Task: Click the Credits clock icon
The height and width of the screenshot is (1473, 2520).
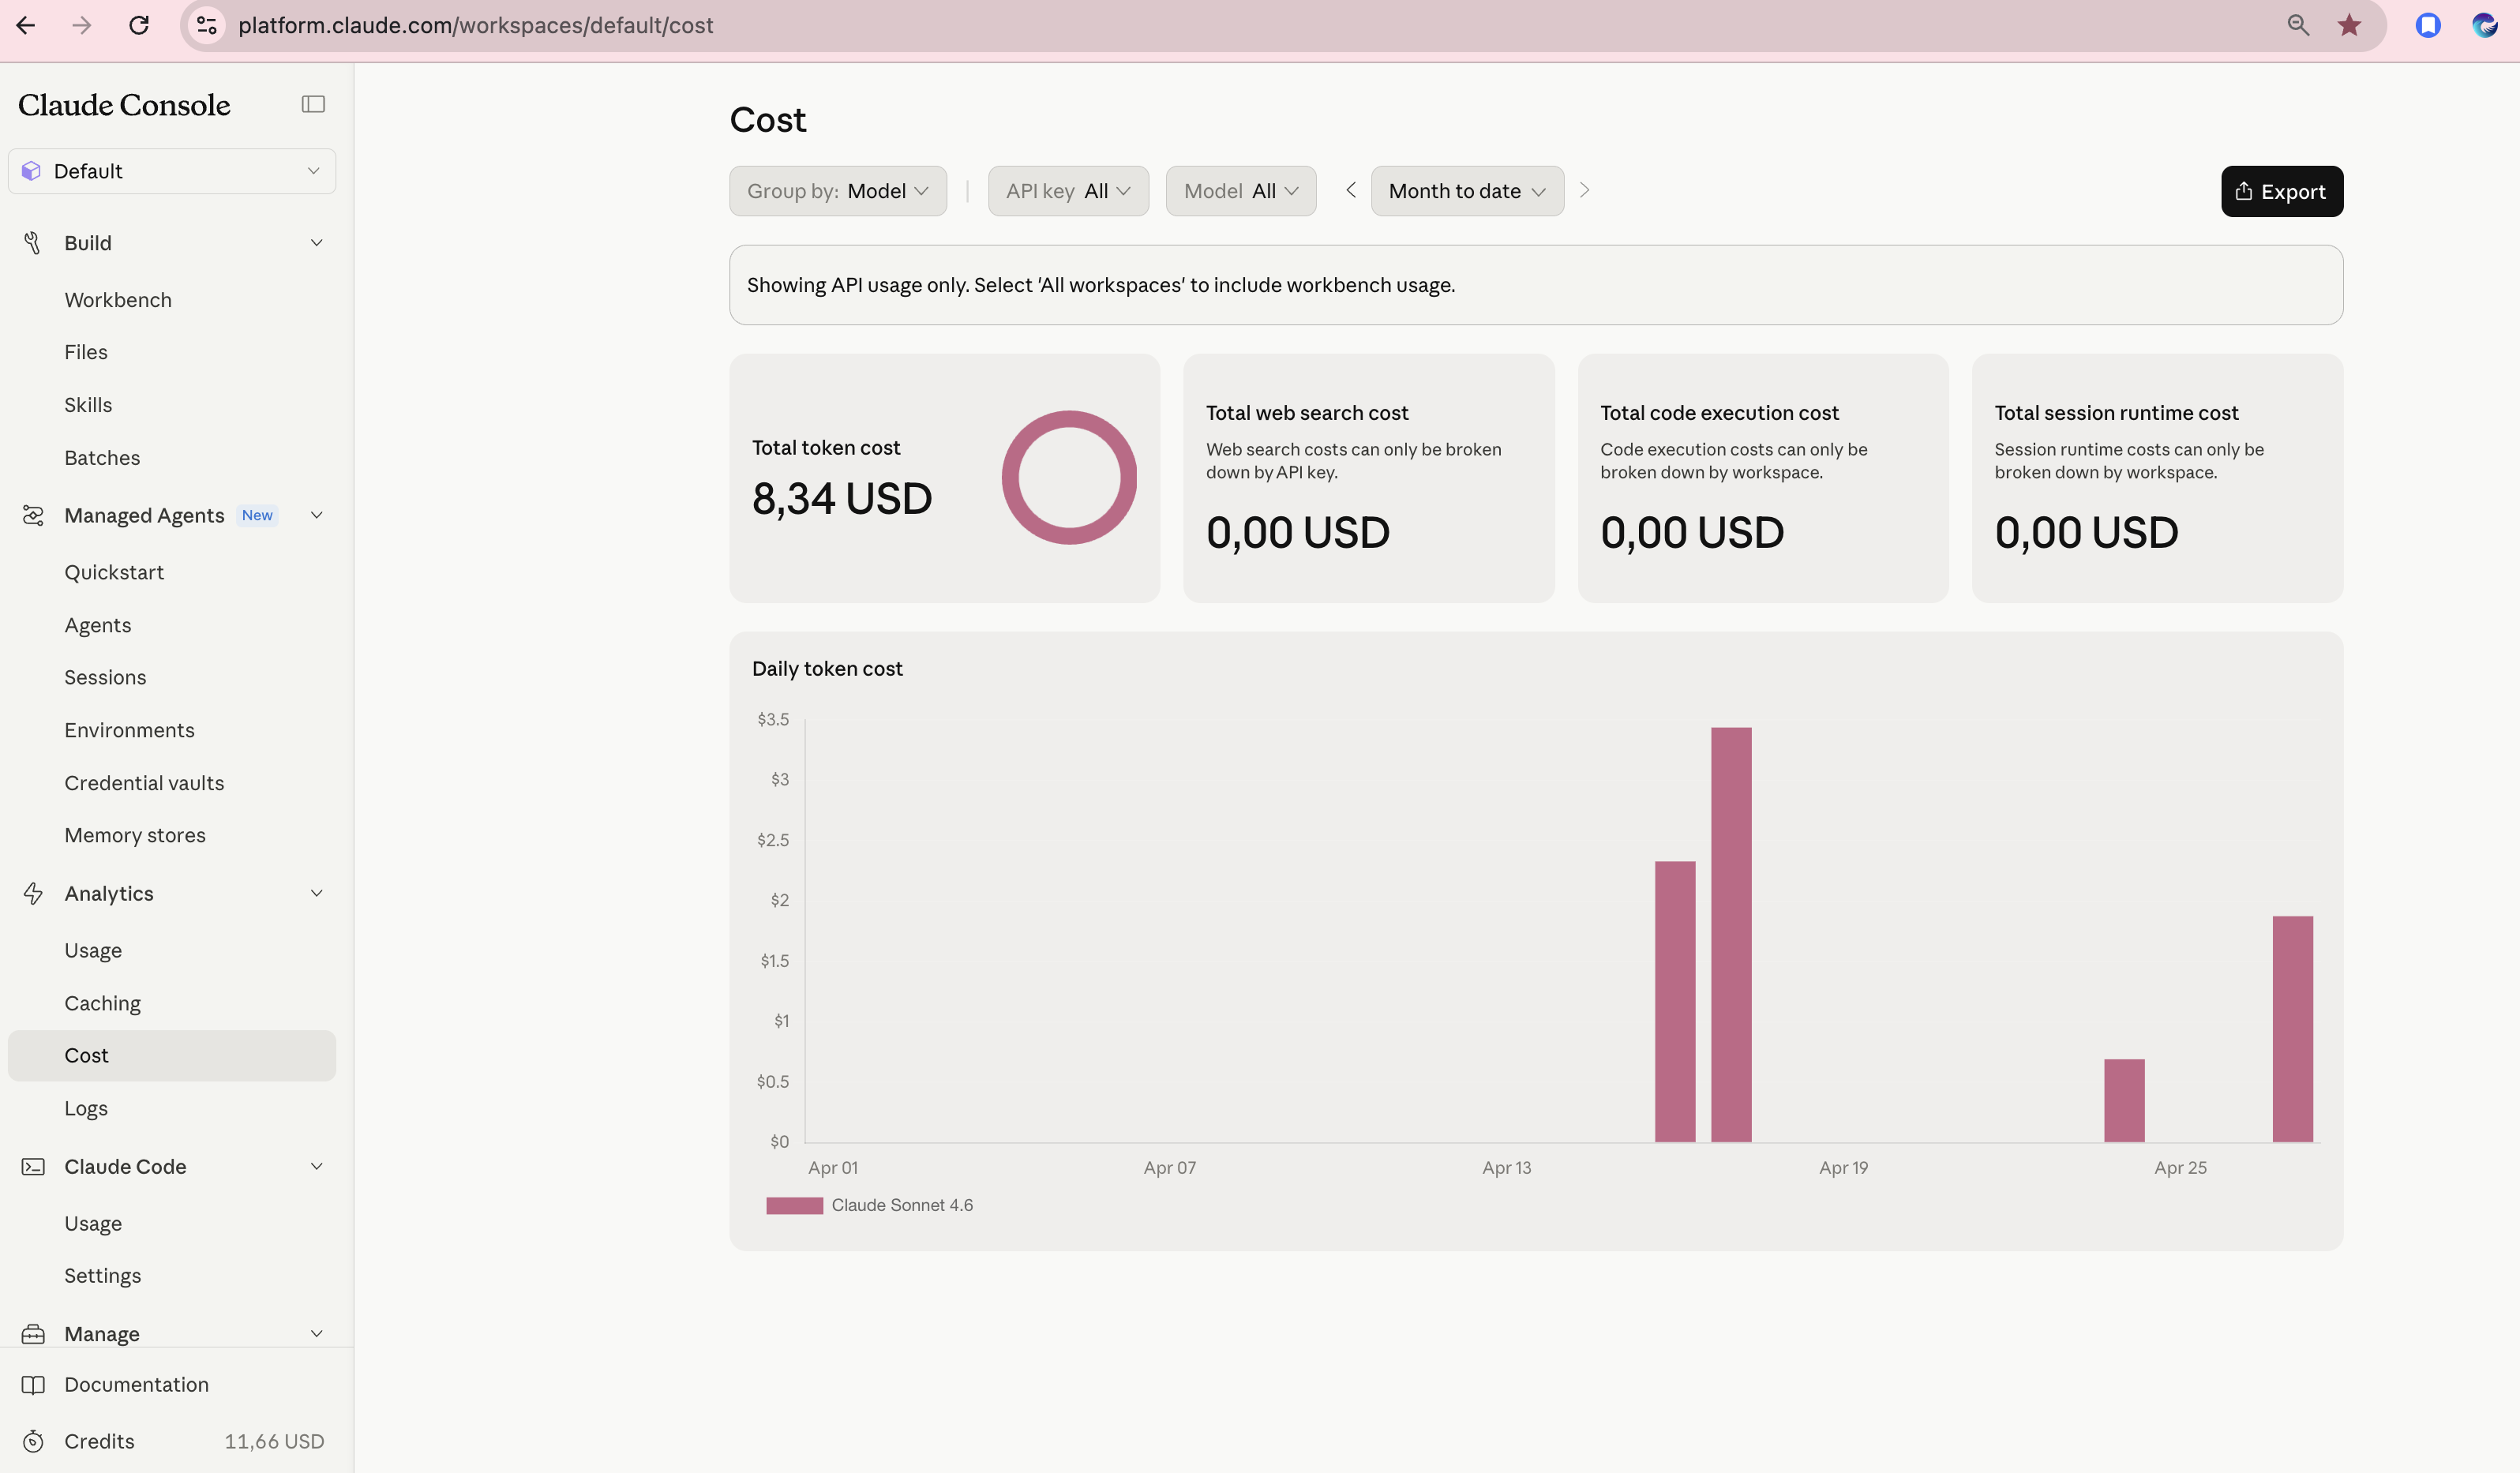Action: coord(33,1441)
